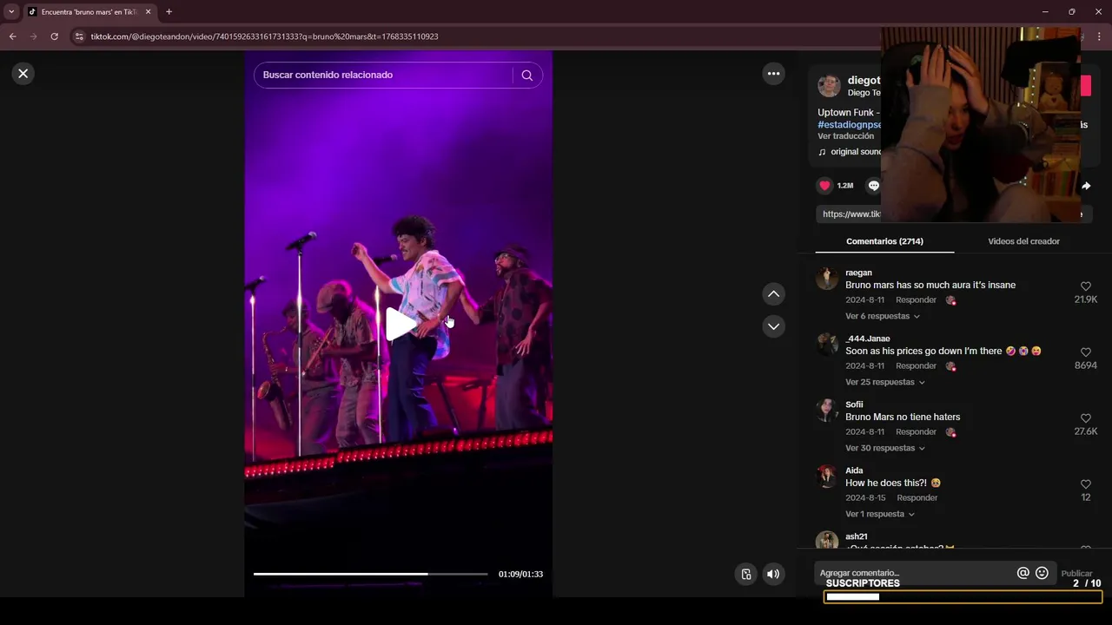This screenshot has height=625, width=1112.
Task: Click username raegan
Action: (x=858, y=273)
